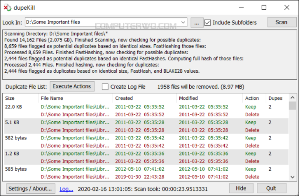Click Dupes count in 22.0 KB row
Viewport: 299px width, 196px height.
tap(270, 107)
